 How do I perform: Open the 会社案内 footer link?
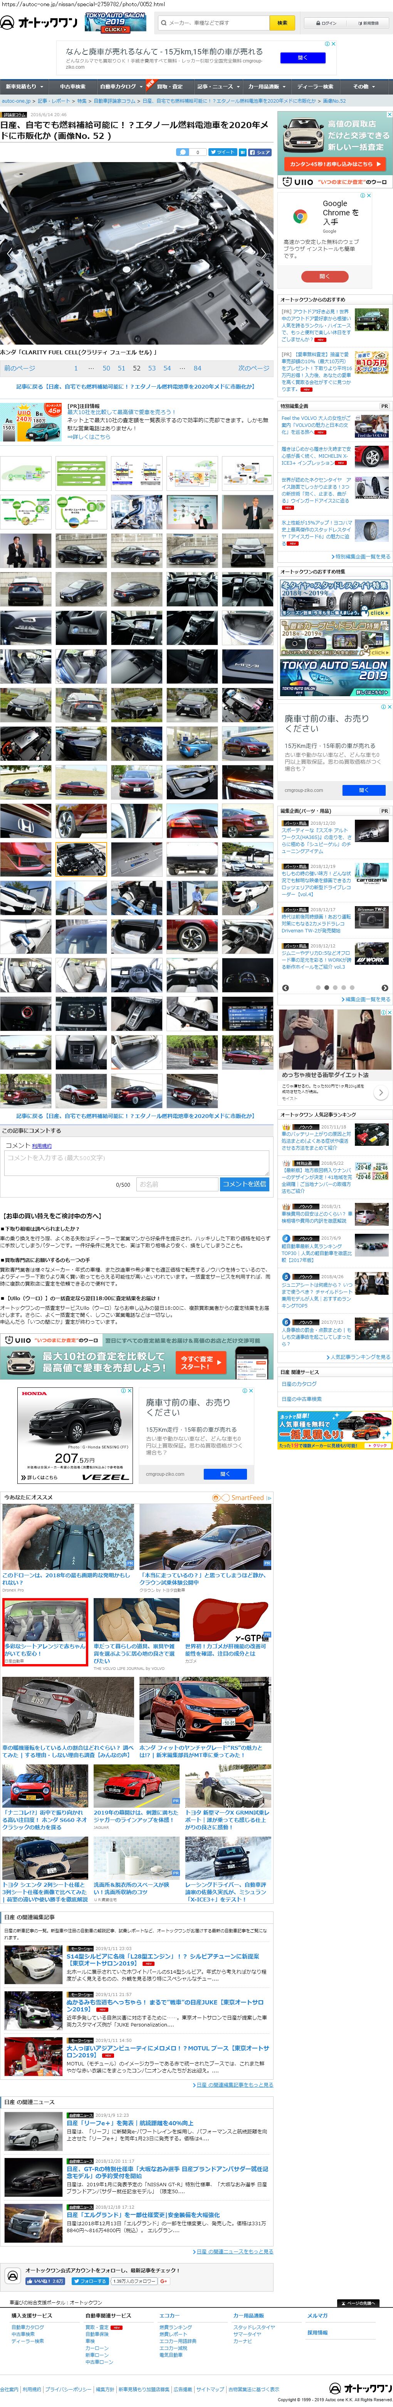(x=9, y=2388)
